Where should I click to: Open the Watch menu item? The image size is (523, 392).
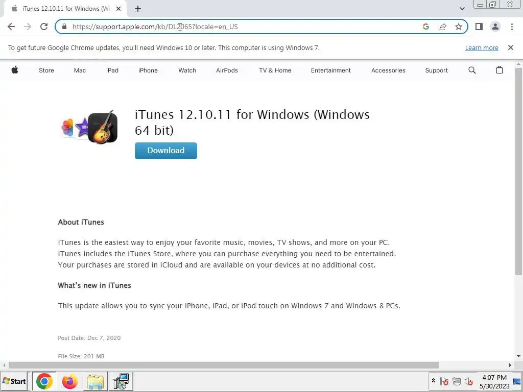coord(187,70)
